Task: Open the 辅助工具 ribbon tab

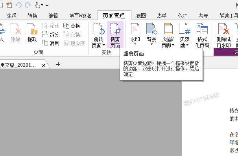Action: [x=229, y=16]
